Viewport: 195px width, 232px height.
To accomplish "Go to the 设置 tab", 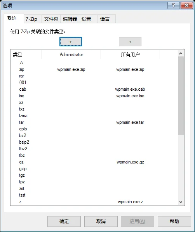I will pyautogui.click(x=88, y=19).
